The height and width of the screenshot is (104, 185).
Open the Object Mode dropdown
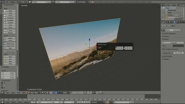click(x=34, y=93)
